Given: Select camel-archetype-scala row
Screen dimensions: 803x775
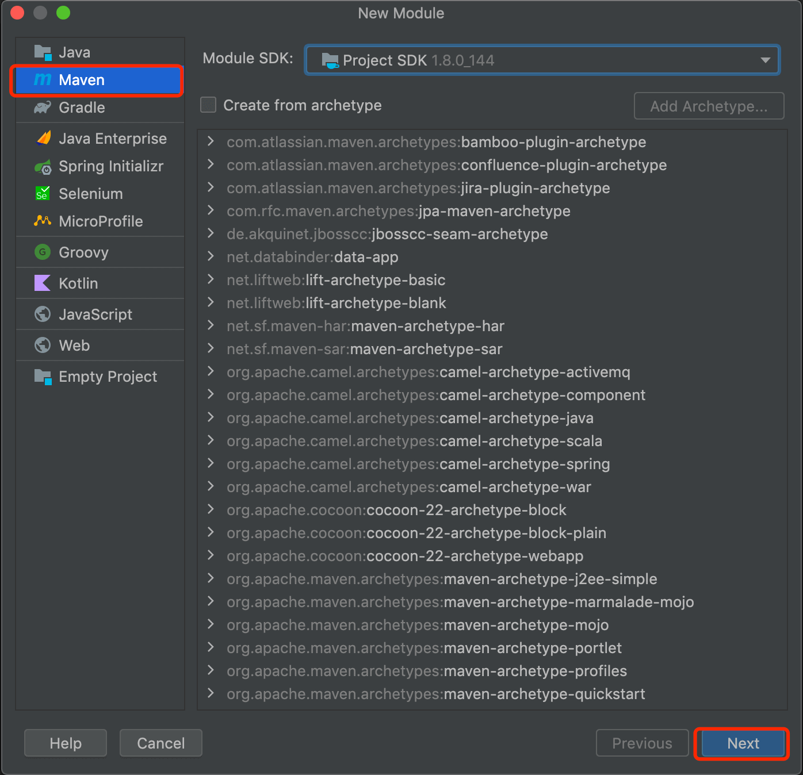Looking at the screenshot, I should 492,441.
